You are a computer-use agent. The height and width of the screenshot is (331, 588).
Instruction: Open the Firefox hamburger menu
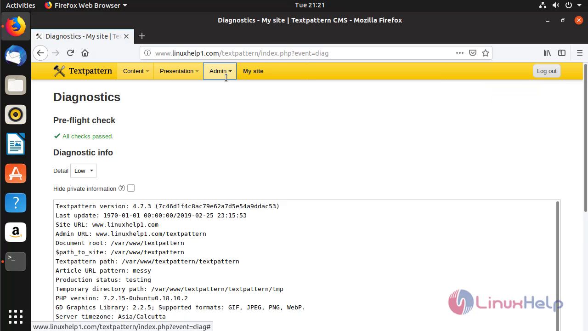coord(580,53)
